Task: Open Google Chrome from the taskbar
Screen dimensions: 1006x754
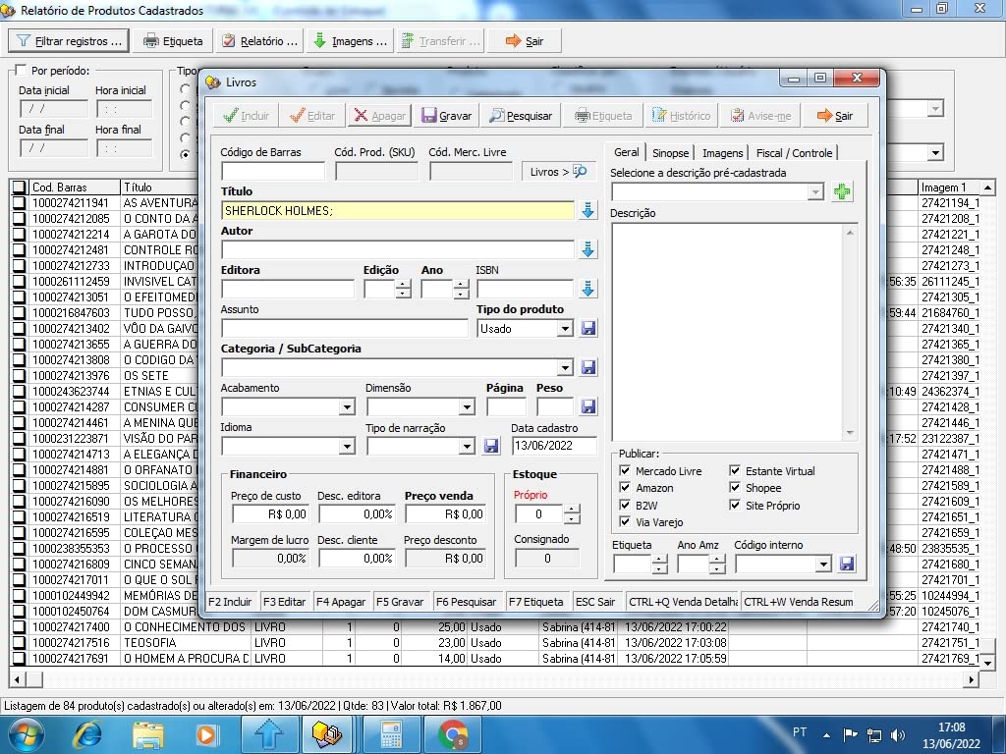Action: click(454, 734)
